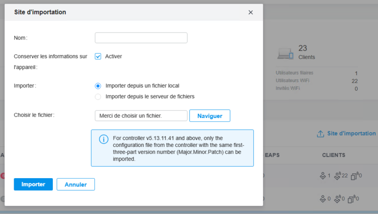Click the Invités WiFi label

point(288,88)
